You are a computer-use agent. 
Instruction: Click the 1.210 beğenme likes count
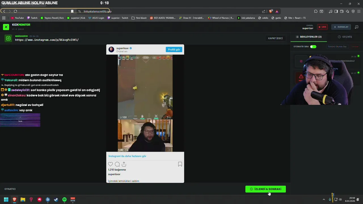[117, 170]
